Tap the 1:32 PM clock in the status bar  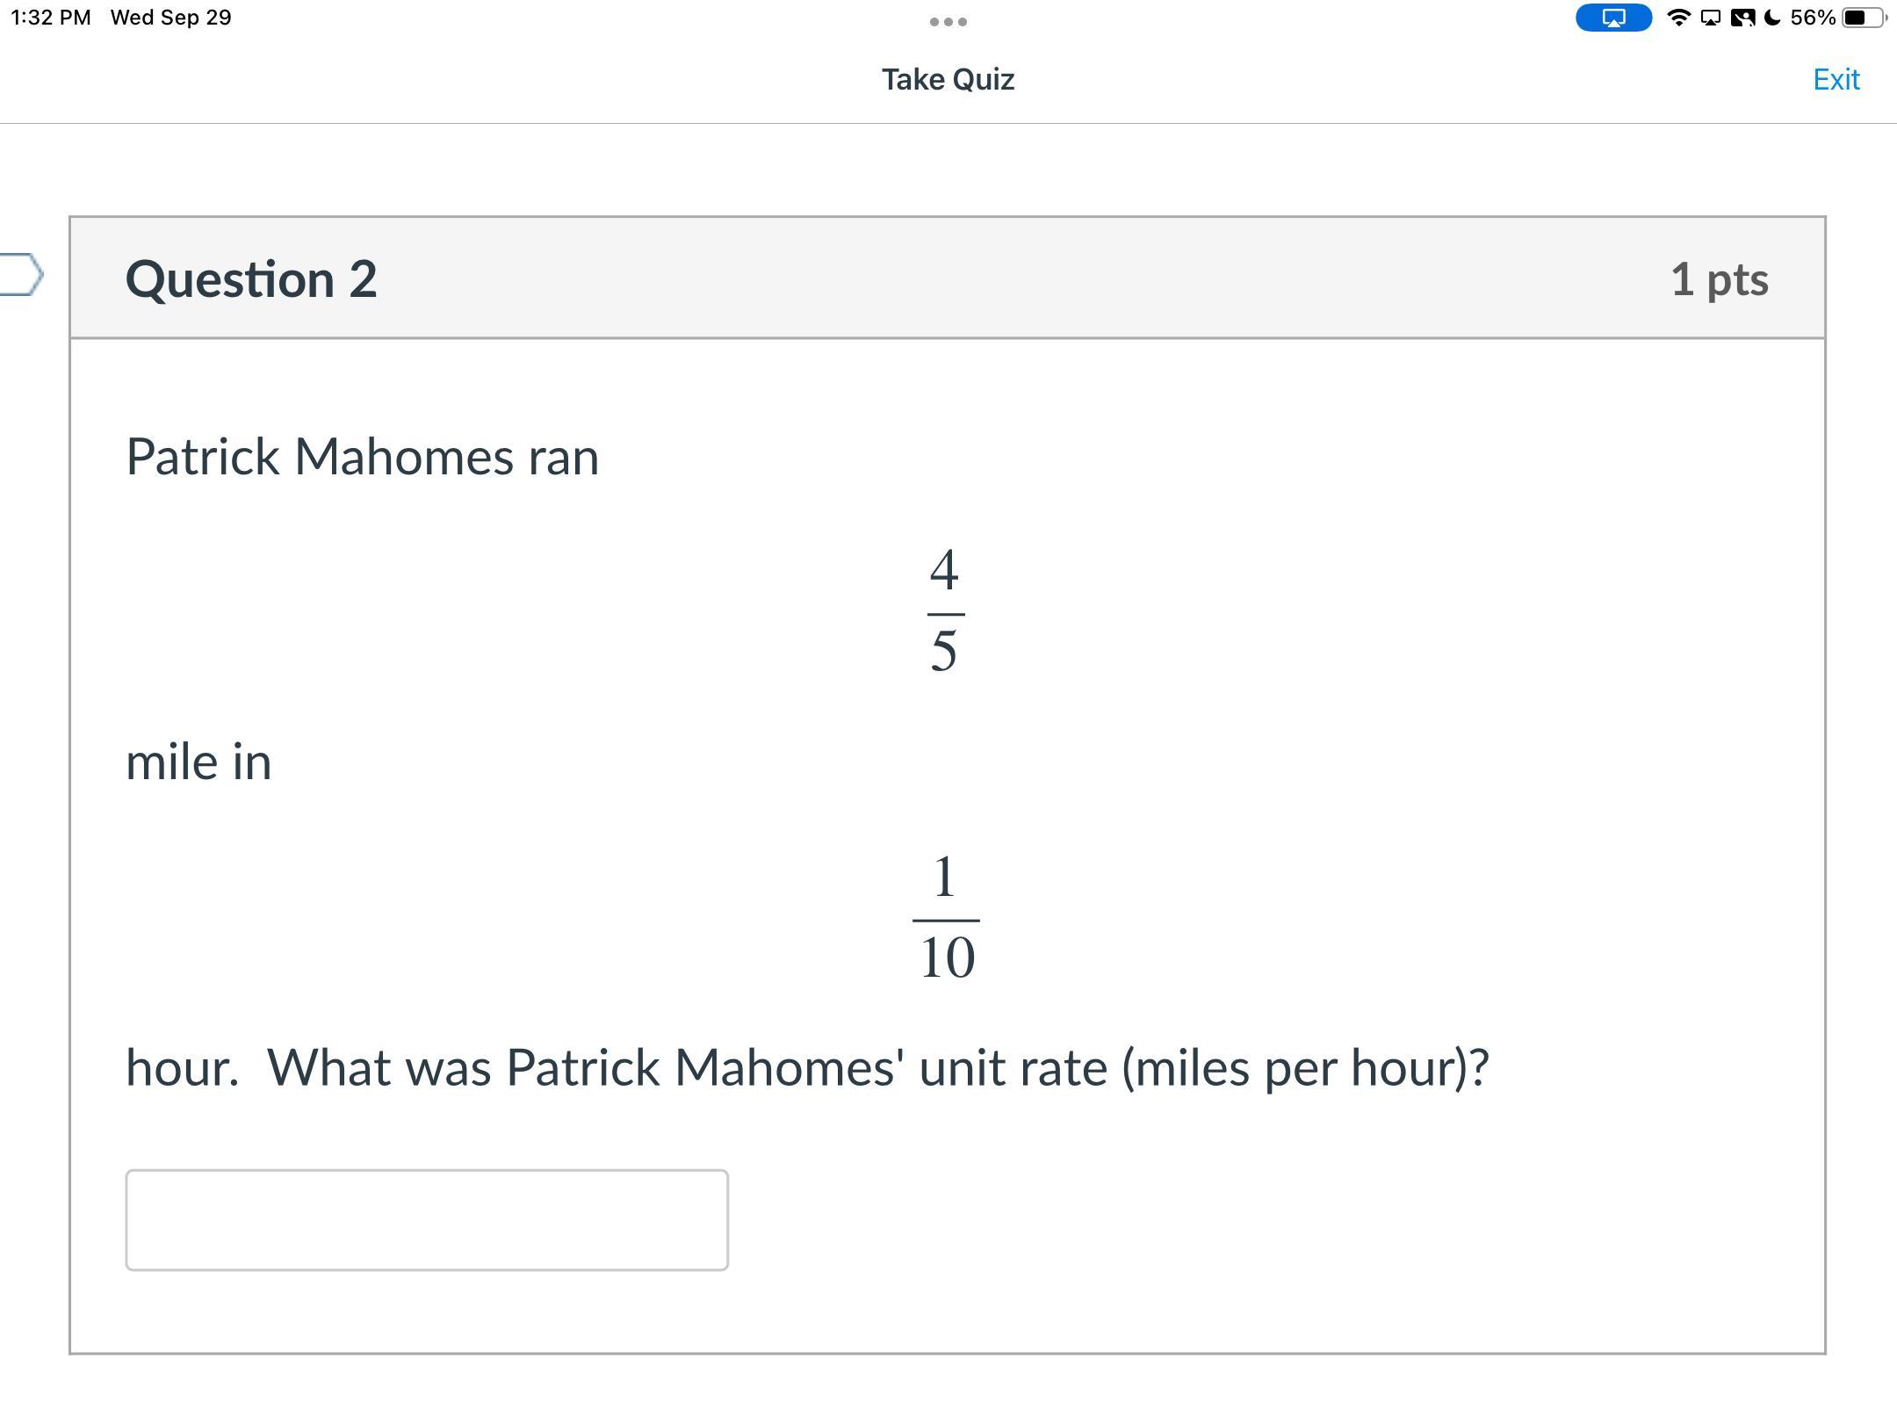coord(51,18)
